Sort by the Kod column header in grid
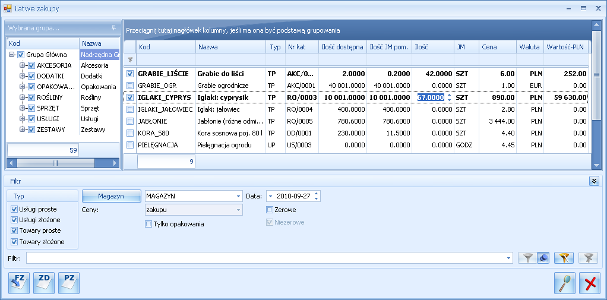607x300 pixels. coord(166,47)
